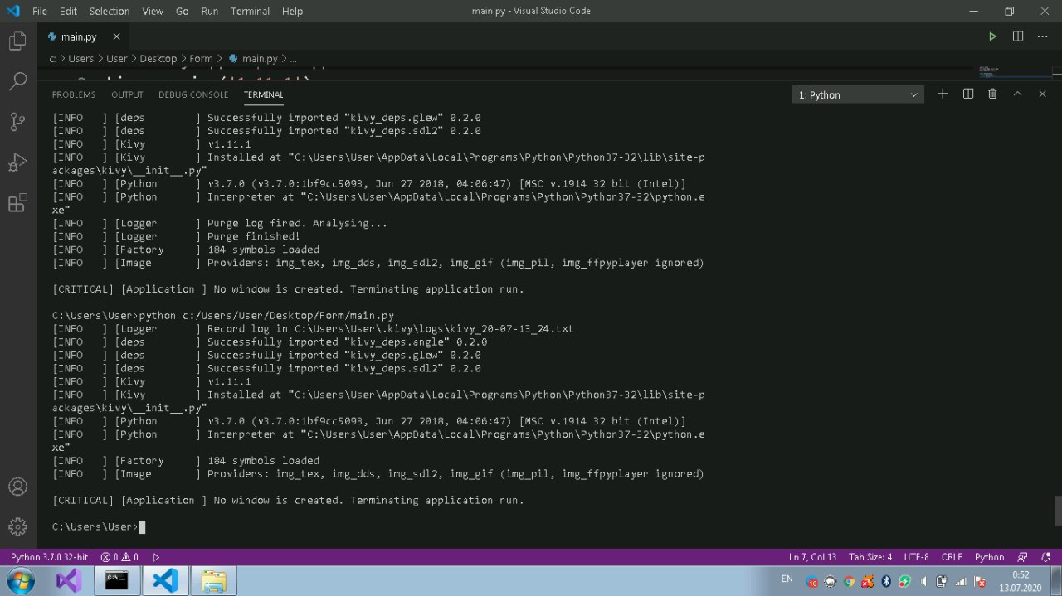Screen dimensions: 1062x596
Task: Open Visual Studio in taskbar
Action: pos(69,580)
